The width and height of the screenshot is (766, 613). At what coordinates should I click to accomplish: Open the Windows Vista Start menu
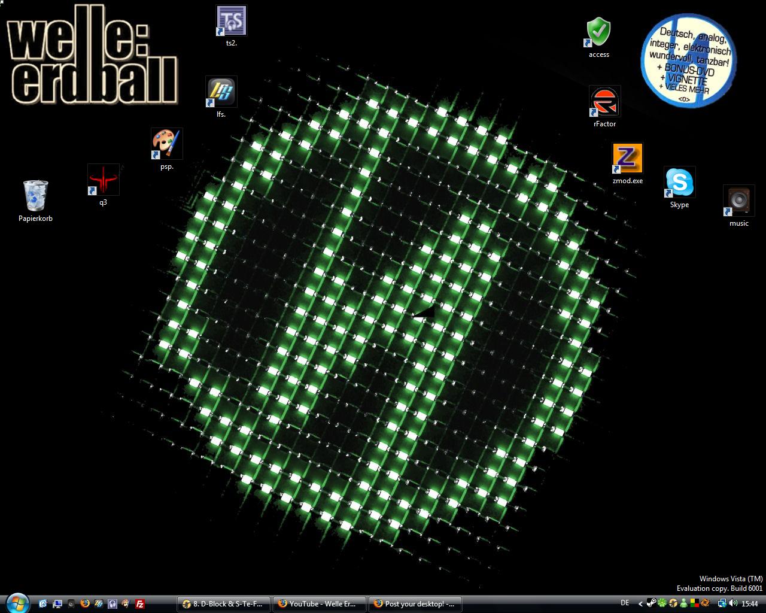(x=17, y=602)
